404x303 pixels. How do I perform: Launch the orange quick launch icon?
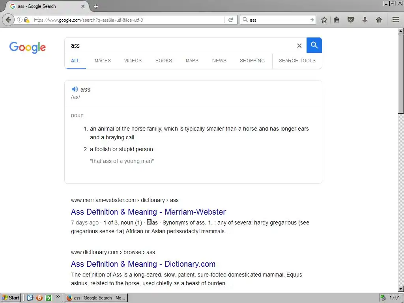(x=39, y=298)
